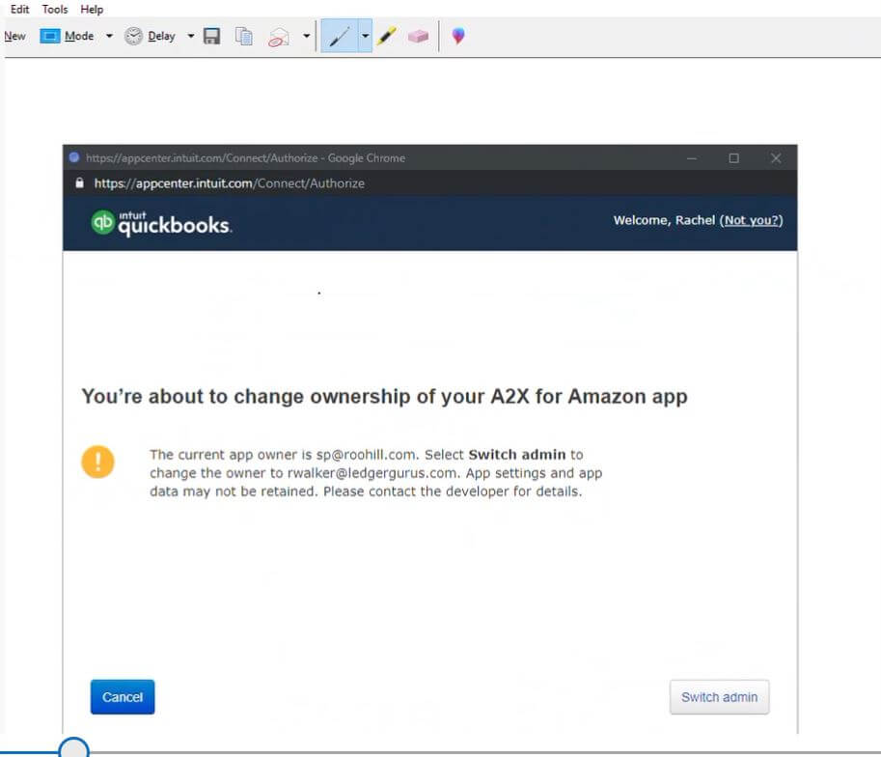
Task: Open the Tools menu
Action: tap(54, 9)
